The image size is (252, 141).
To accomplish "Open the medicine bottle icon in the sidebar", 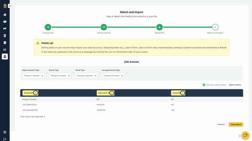I will tap(5, 36).
